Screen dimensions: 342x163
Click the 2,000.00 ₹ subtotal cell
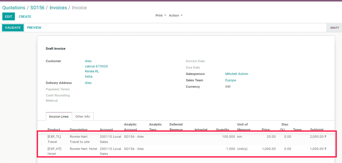coord(318,137)
